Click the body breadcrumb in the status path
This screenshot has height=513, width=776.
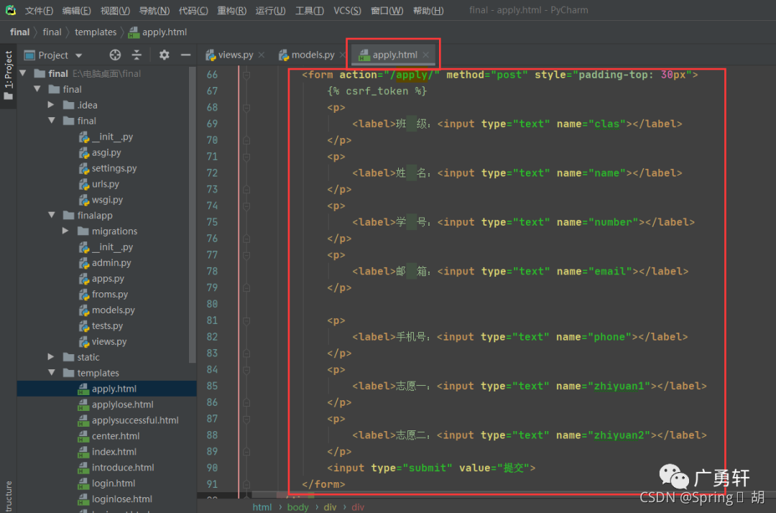(297, 507)
